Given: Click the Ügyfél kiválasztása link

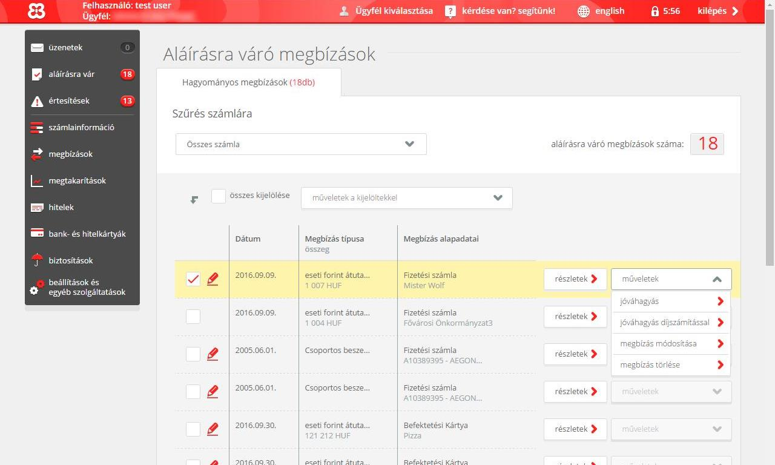Looking at the screenshot, I should (394, 11).
